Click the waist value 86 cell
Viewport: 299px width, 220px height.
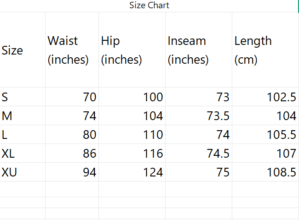click(72, 154)
